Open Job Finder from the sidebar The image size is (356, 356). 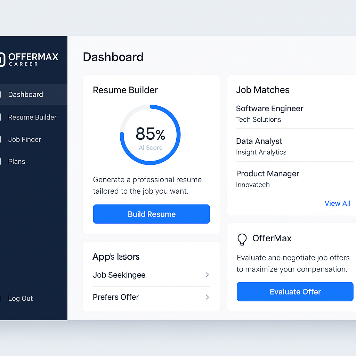pos(25,140)
